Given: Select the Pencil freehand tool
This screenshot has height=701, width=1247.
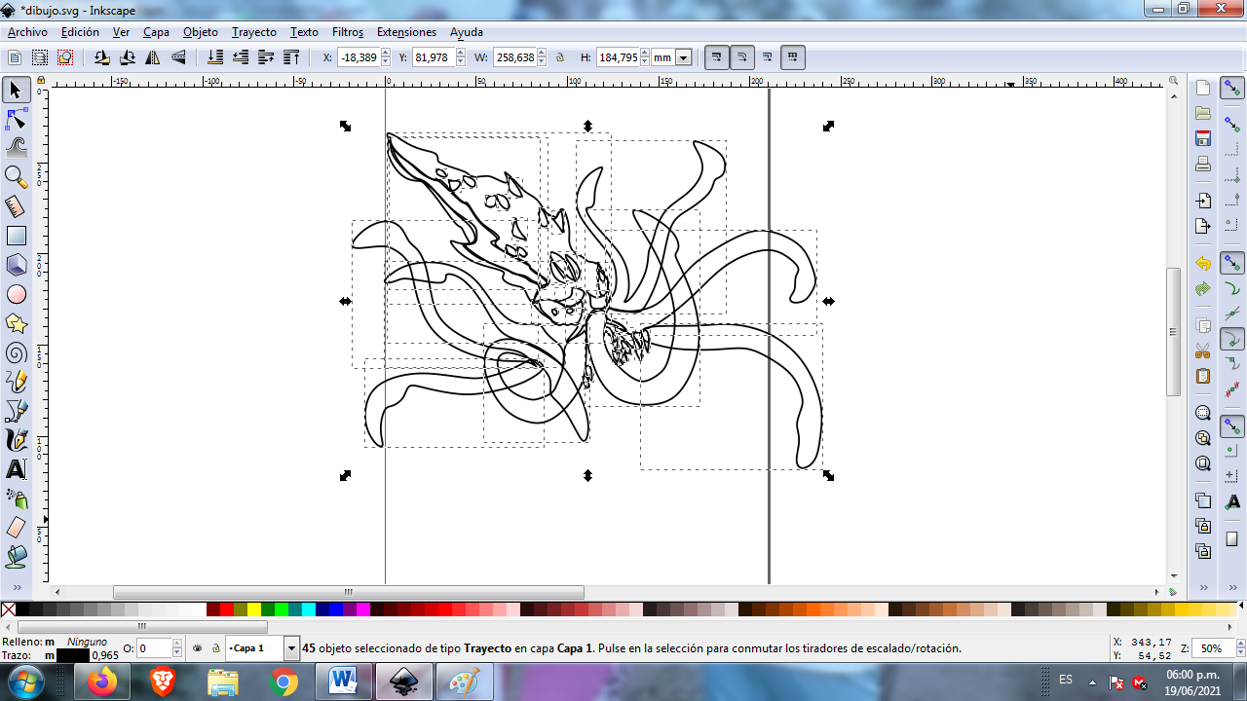Looking at the screenshot, I should click(16, 382).
